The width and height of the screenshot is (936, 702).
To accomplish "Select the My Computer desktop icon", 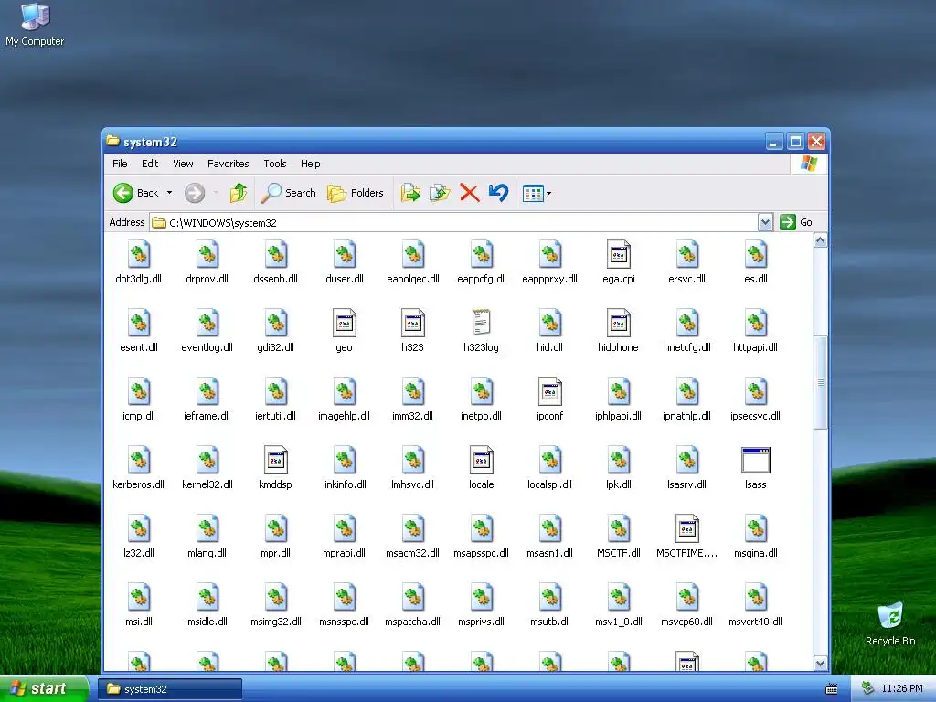I will coord(35,16).
